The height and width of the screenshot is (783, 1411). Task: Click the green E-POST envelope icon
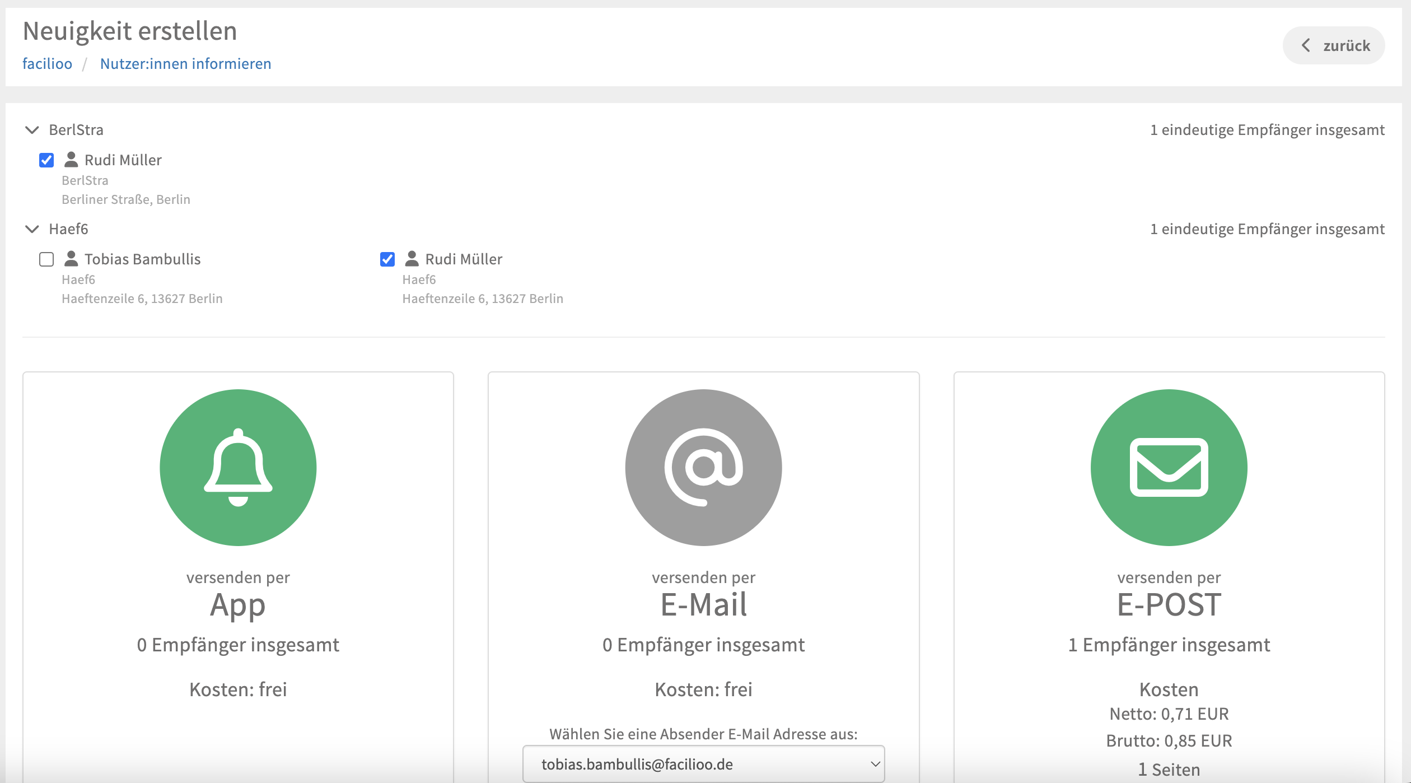pyautogui.click(x=1169, y=468)
